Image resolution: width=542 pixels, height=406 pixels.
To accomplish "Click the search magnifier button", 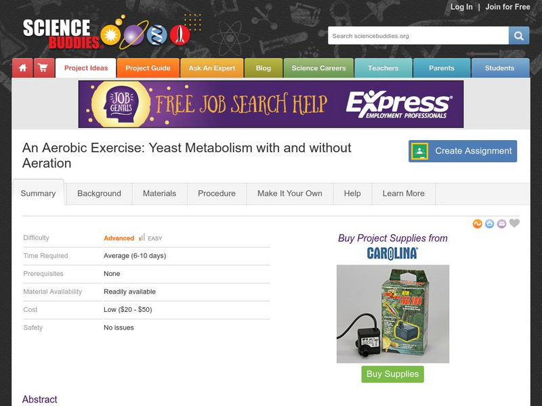I will click(x=518, y=36).
